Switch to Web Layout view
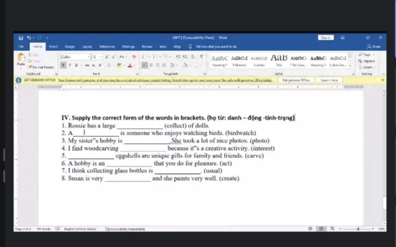Viewport: 396px width, 247px height. (x=332, y=228)
